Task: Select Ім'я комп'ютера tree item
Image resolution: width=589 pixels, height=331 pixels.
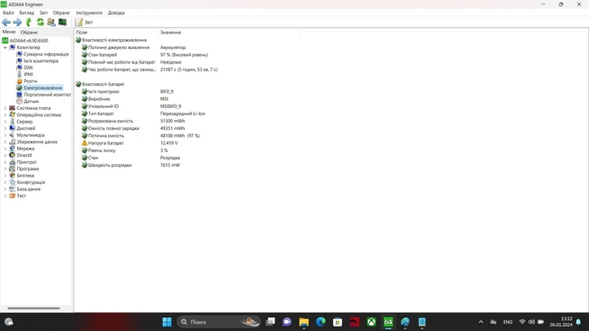Action: tap(41, 60)
